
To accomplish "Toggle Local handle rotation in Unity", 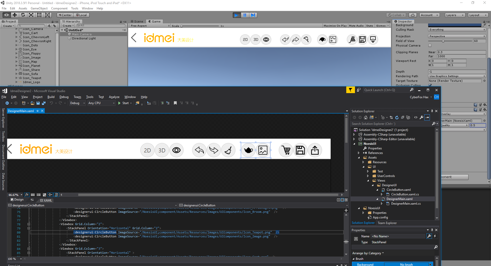I will pyautogui.click(x=82, y=15).
